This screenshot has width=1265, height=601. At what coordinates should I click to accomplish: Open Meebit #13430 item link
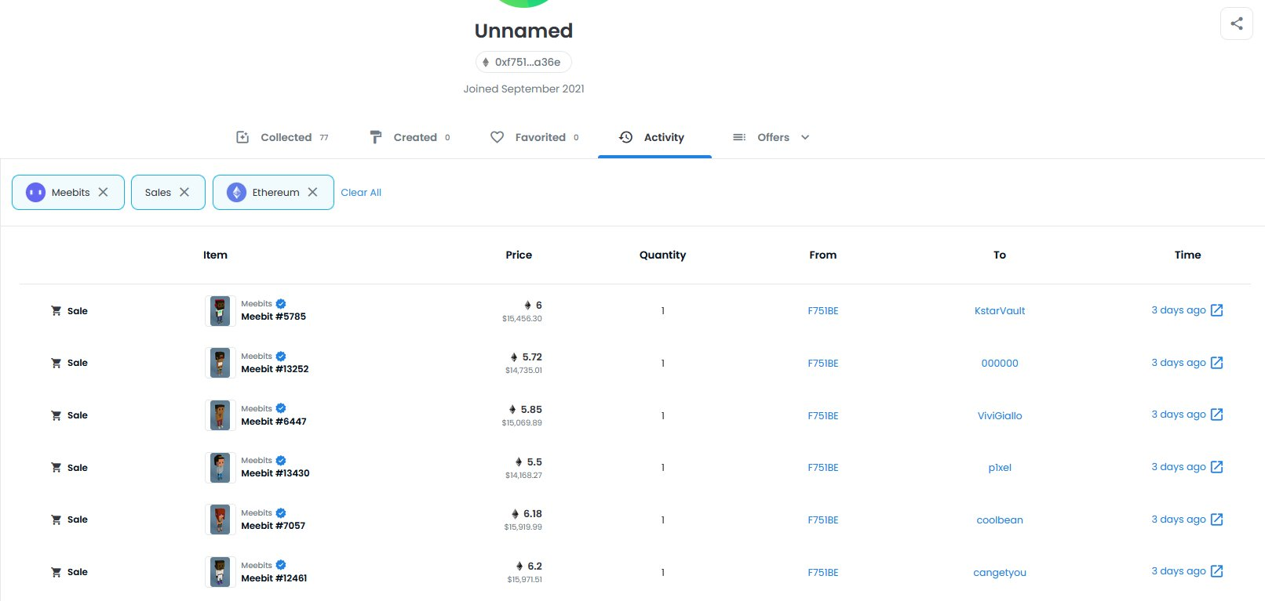click(275, 473)
